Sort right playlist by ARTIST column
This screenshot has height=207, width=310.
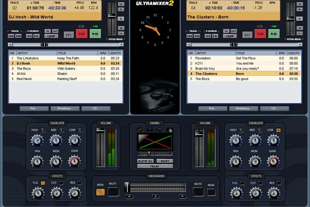[215, 53]
